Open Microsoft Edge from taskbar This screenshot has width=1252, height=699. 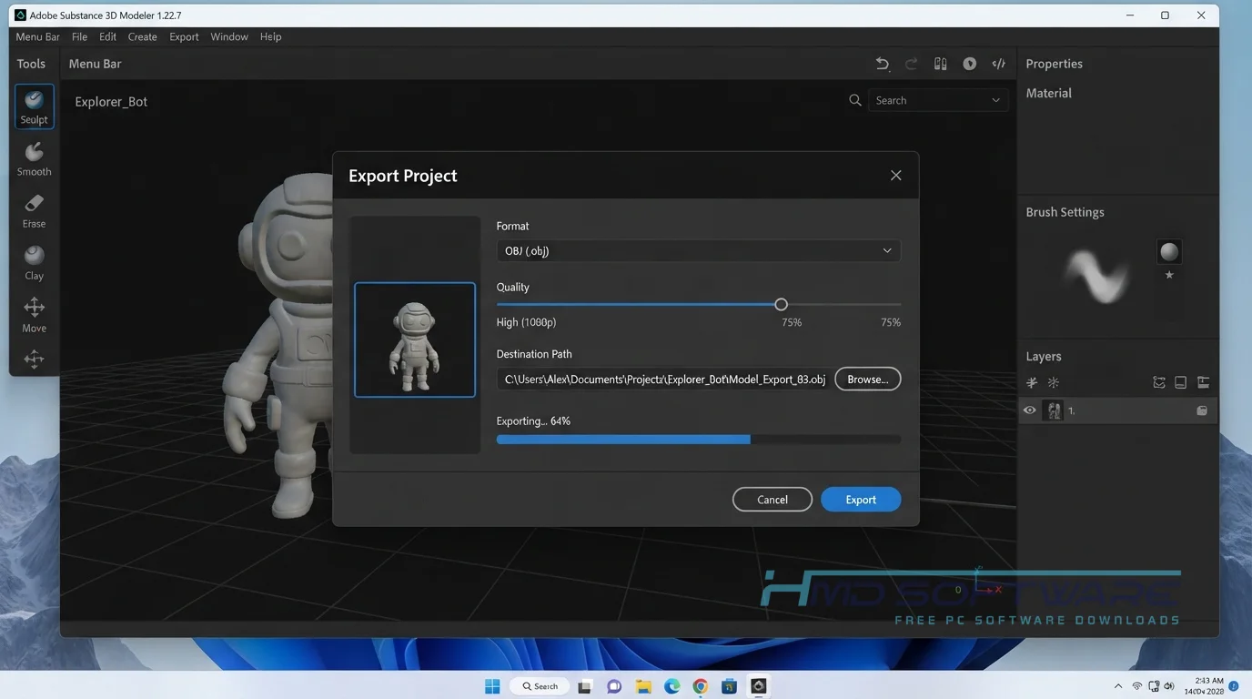671,686
